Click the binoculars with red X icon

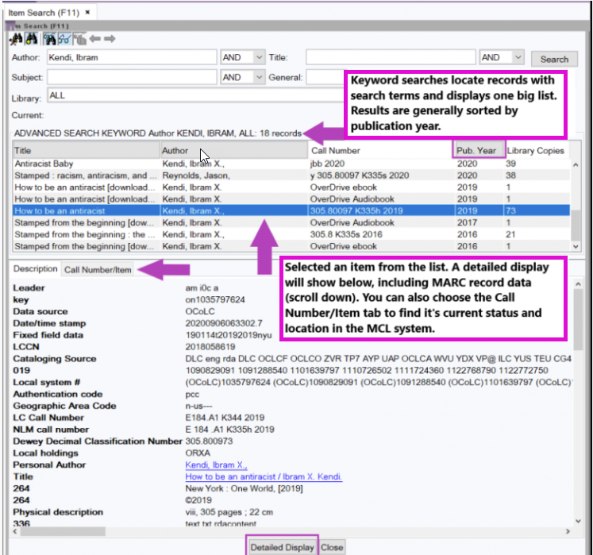(x=16, y=39)
